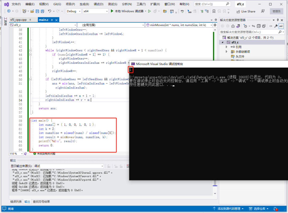Click 本地 Windows 调试器 button
The image size is (288, 213).
127,11
